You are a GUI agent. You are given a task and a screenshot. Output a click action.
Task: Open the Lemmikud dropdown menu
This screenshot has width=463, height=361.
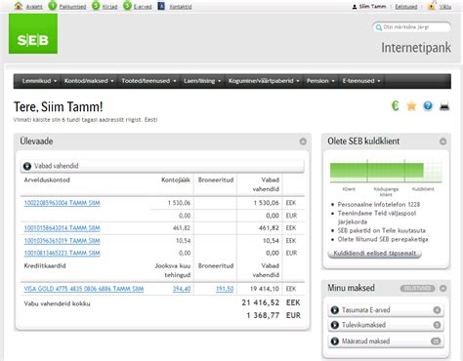(39, 81)
